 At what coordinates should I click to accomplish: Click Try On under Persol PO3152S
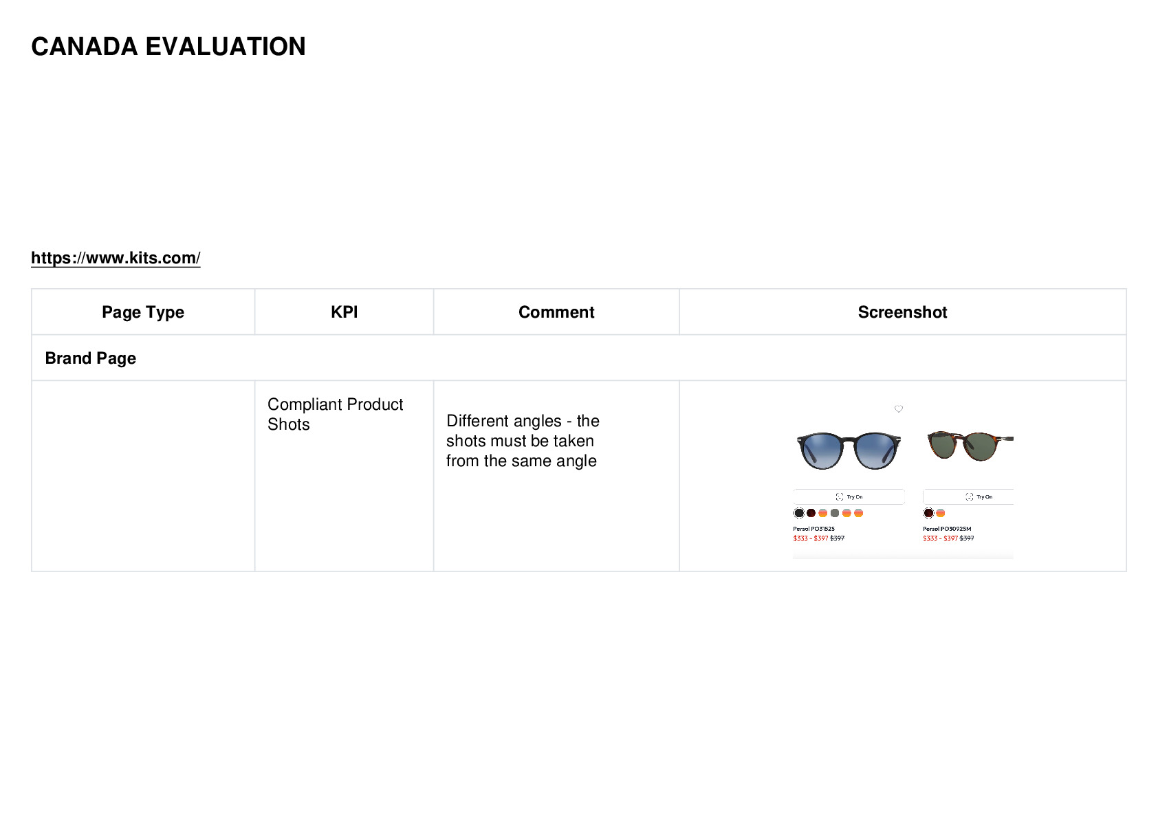pyautogui.click(x=849, y=496)
